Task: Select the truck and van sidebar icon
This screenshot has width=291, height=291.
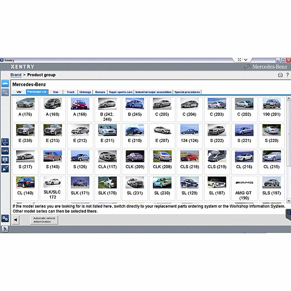Action: (x=5, y=92)
